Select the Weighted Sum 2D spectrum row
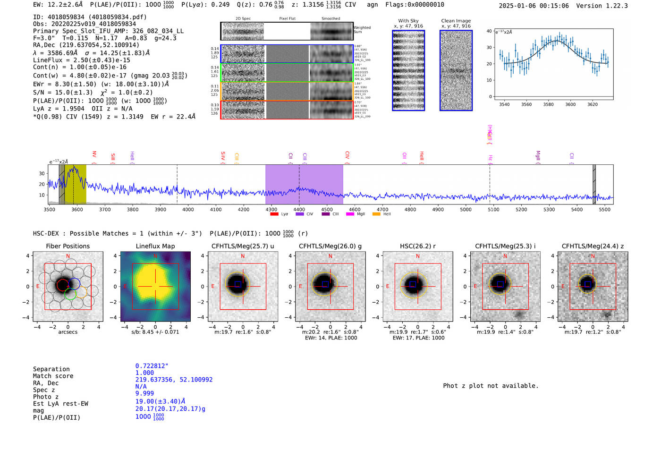 pos(287,31)
